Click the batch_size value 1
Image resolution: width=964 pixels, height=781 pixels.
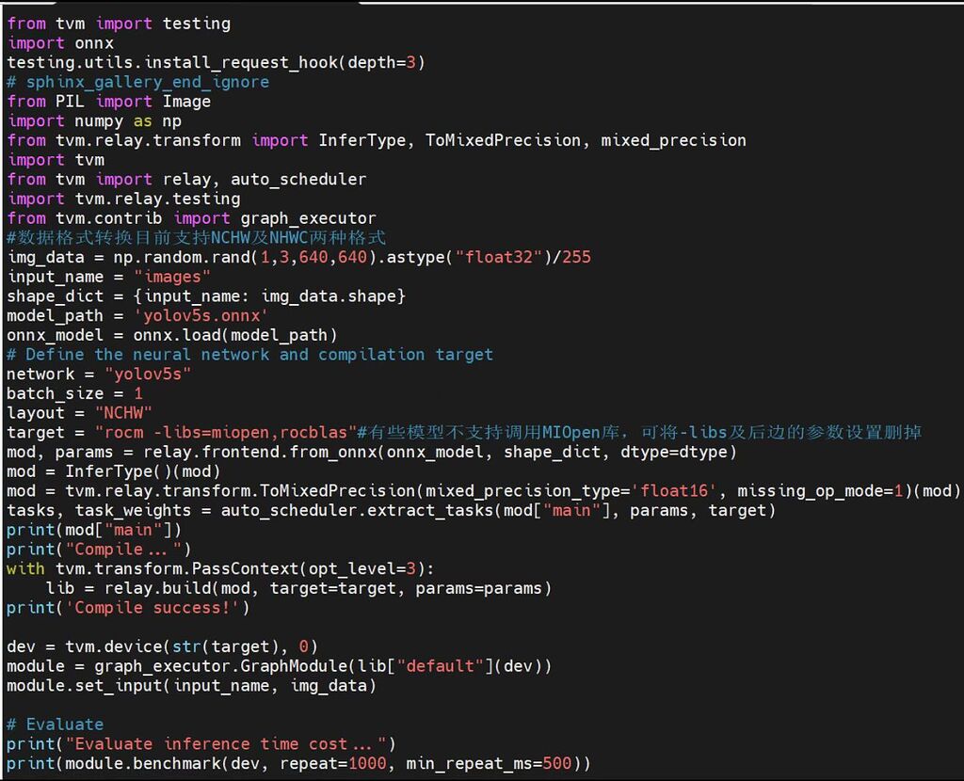[138, 393]
